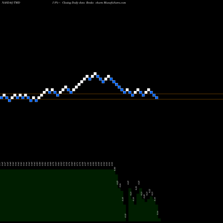Click the lower orange horizontal level line
The height and width of the screenshot is (223, 223).
111,99
